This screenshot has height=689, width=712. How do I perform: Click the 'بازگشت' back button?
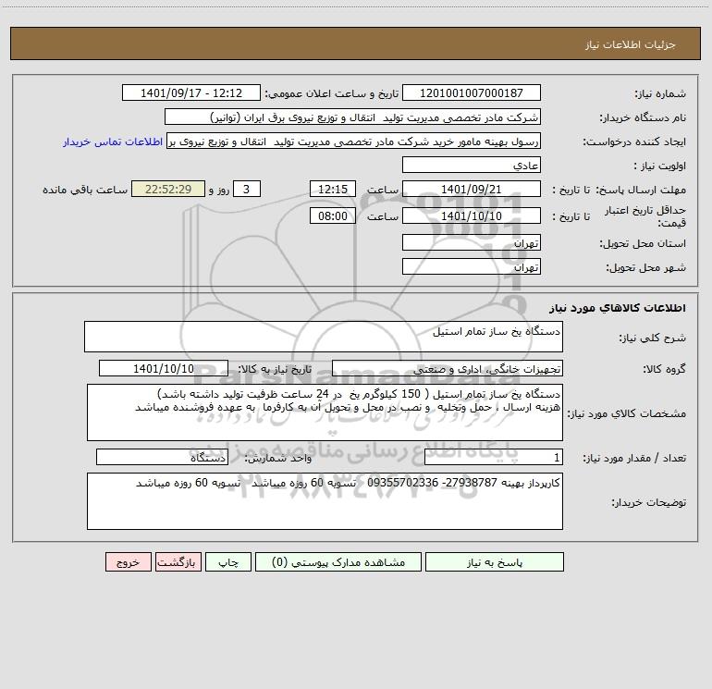(x=178, y=561)
